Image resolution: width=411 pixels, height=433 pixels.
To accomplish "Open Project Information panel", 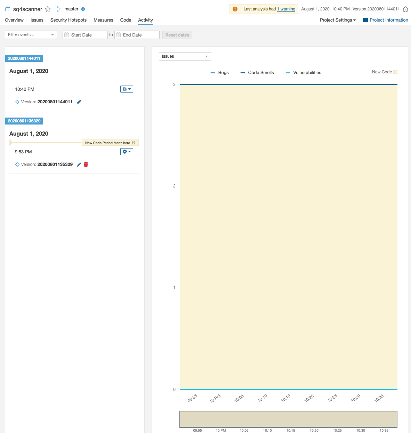I will (x=385, y=20).
